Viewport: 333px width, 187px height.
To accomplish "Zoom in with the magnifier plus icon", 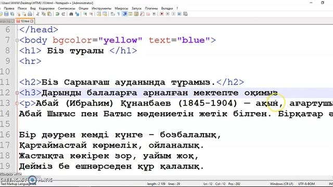I will [85, 14].
